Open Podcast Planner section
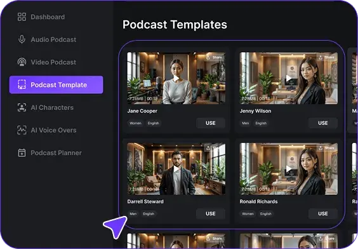This screenshot has width=358, height=249. tap(56, 153)
